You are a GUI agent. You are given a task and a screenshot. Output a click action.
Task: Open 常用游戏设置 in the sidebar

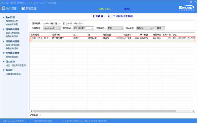point(12,21)
